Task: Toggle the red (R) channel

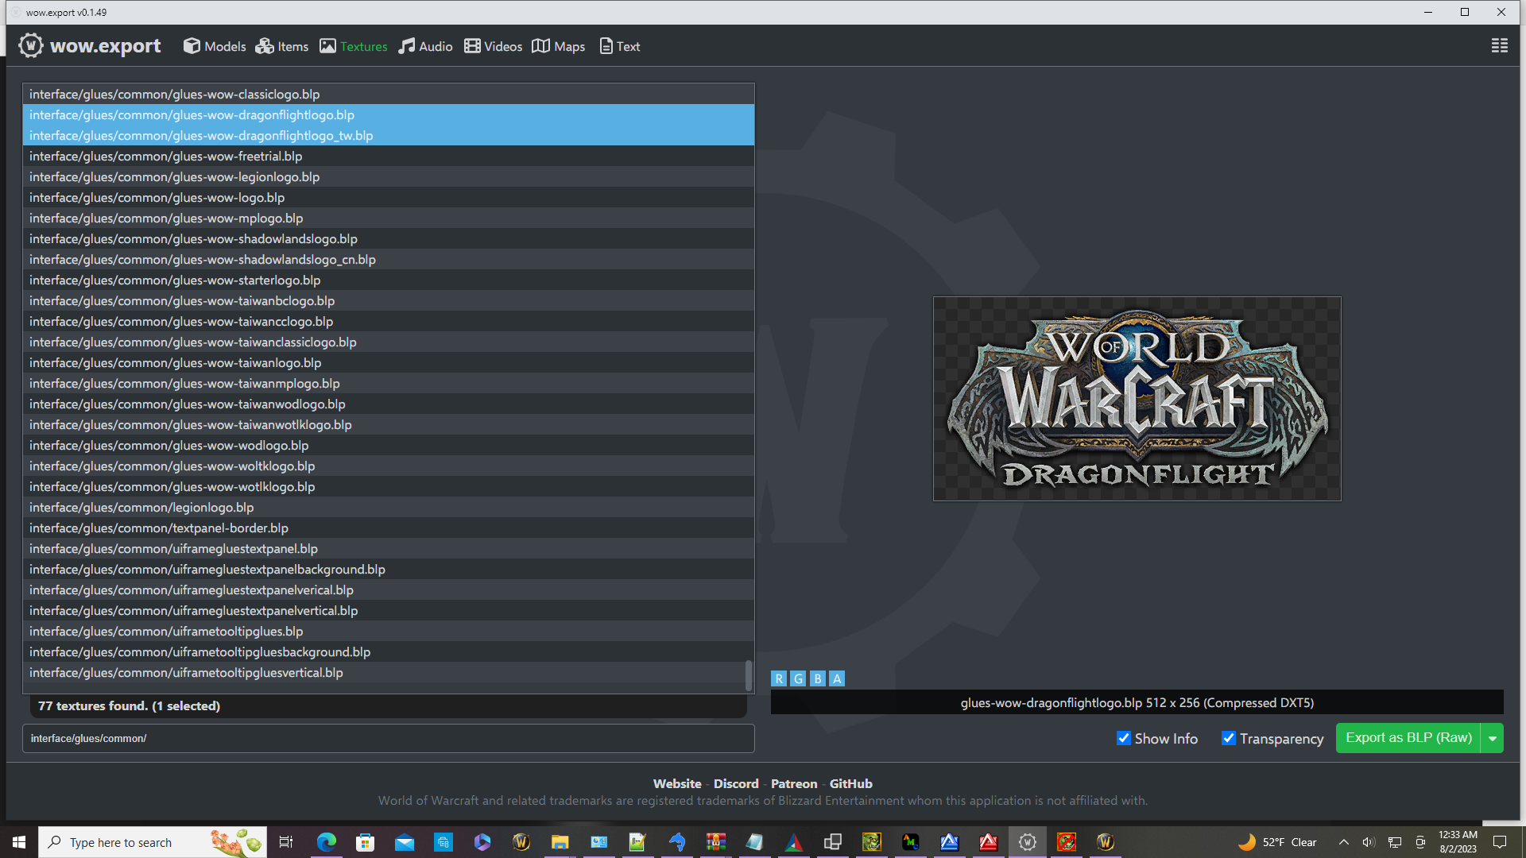Action: click(x=779, y=678)
